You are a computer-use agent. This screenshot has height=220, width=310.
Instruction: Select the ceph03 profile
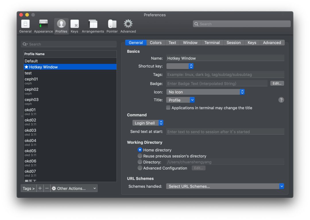(x=70, y=102)
